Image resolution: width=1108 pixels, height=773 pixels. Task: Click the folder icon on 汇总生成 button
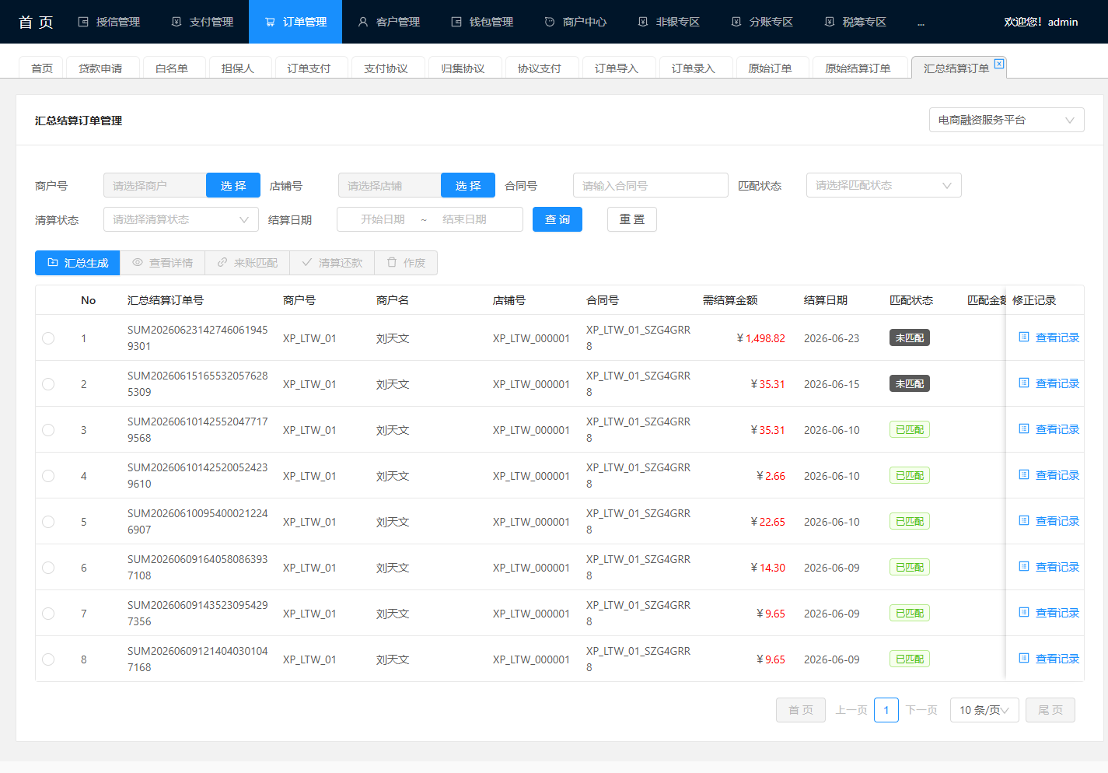[53, 263]
